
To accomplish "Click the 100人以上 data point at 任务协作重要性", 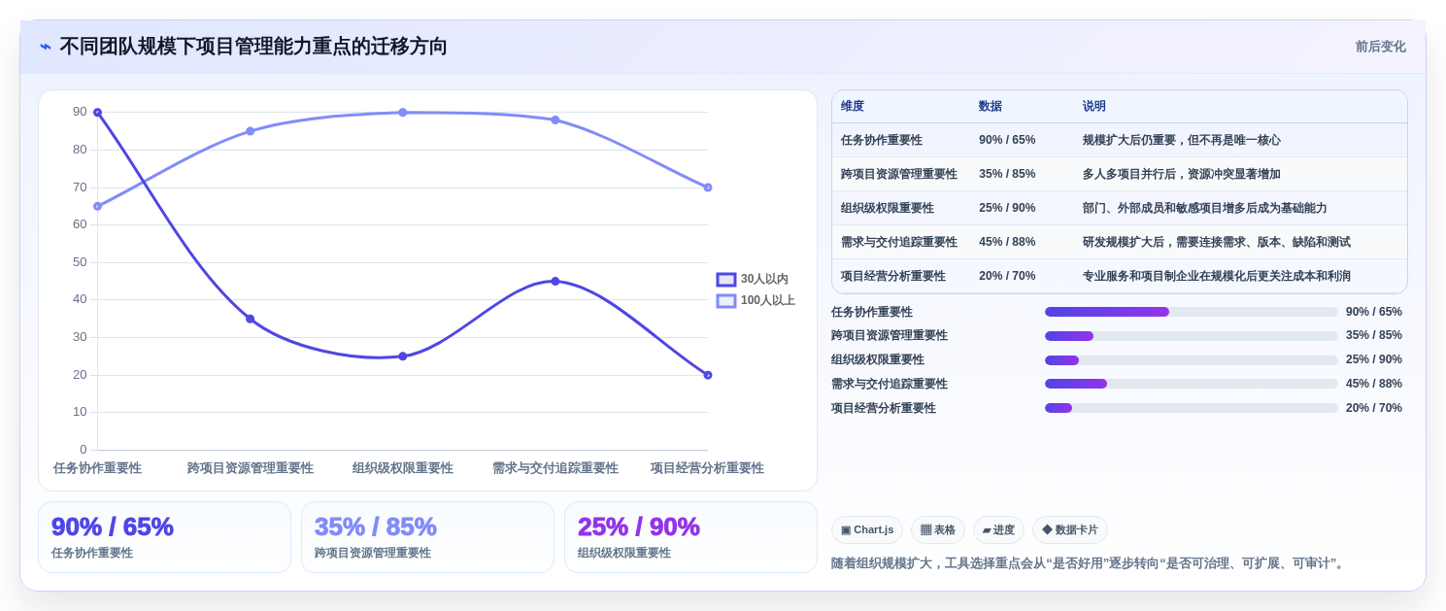I will 97,206.
